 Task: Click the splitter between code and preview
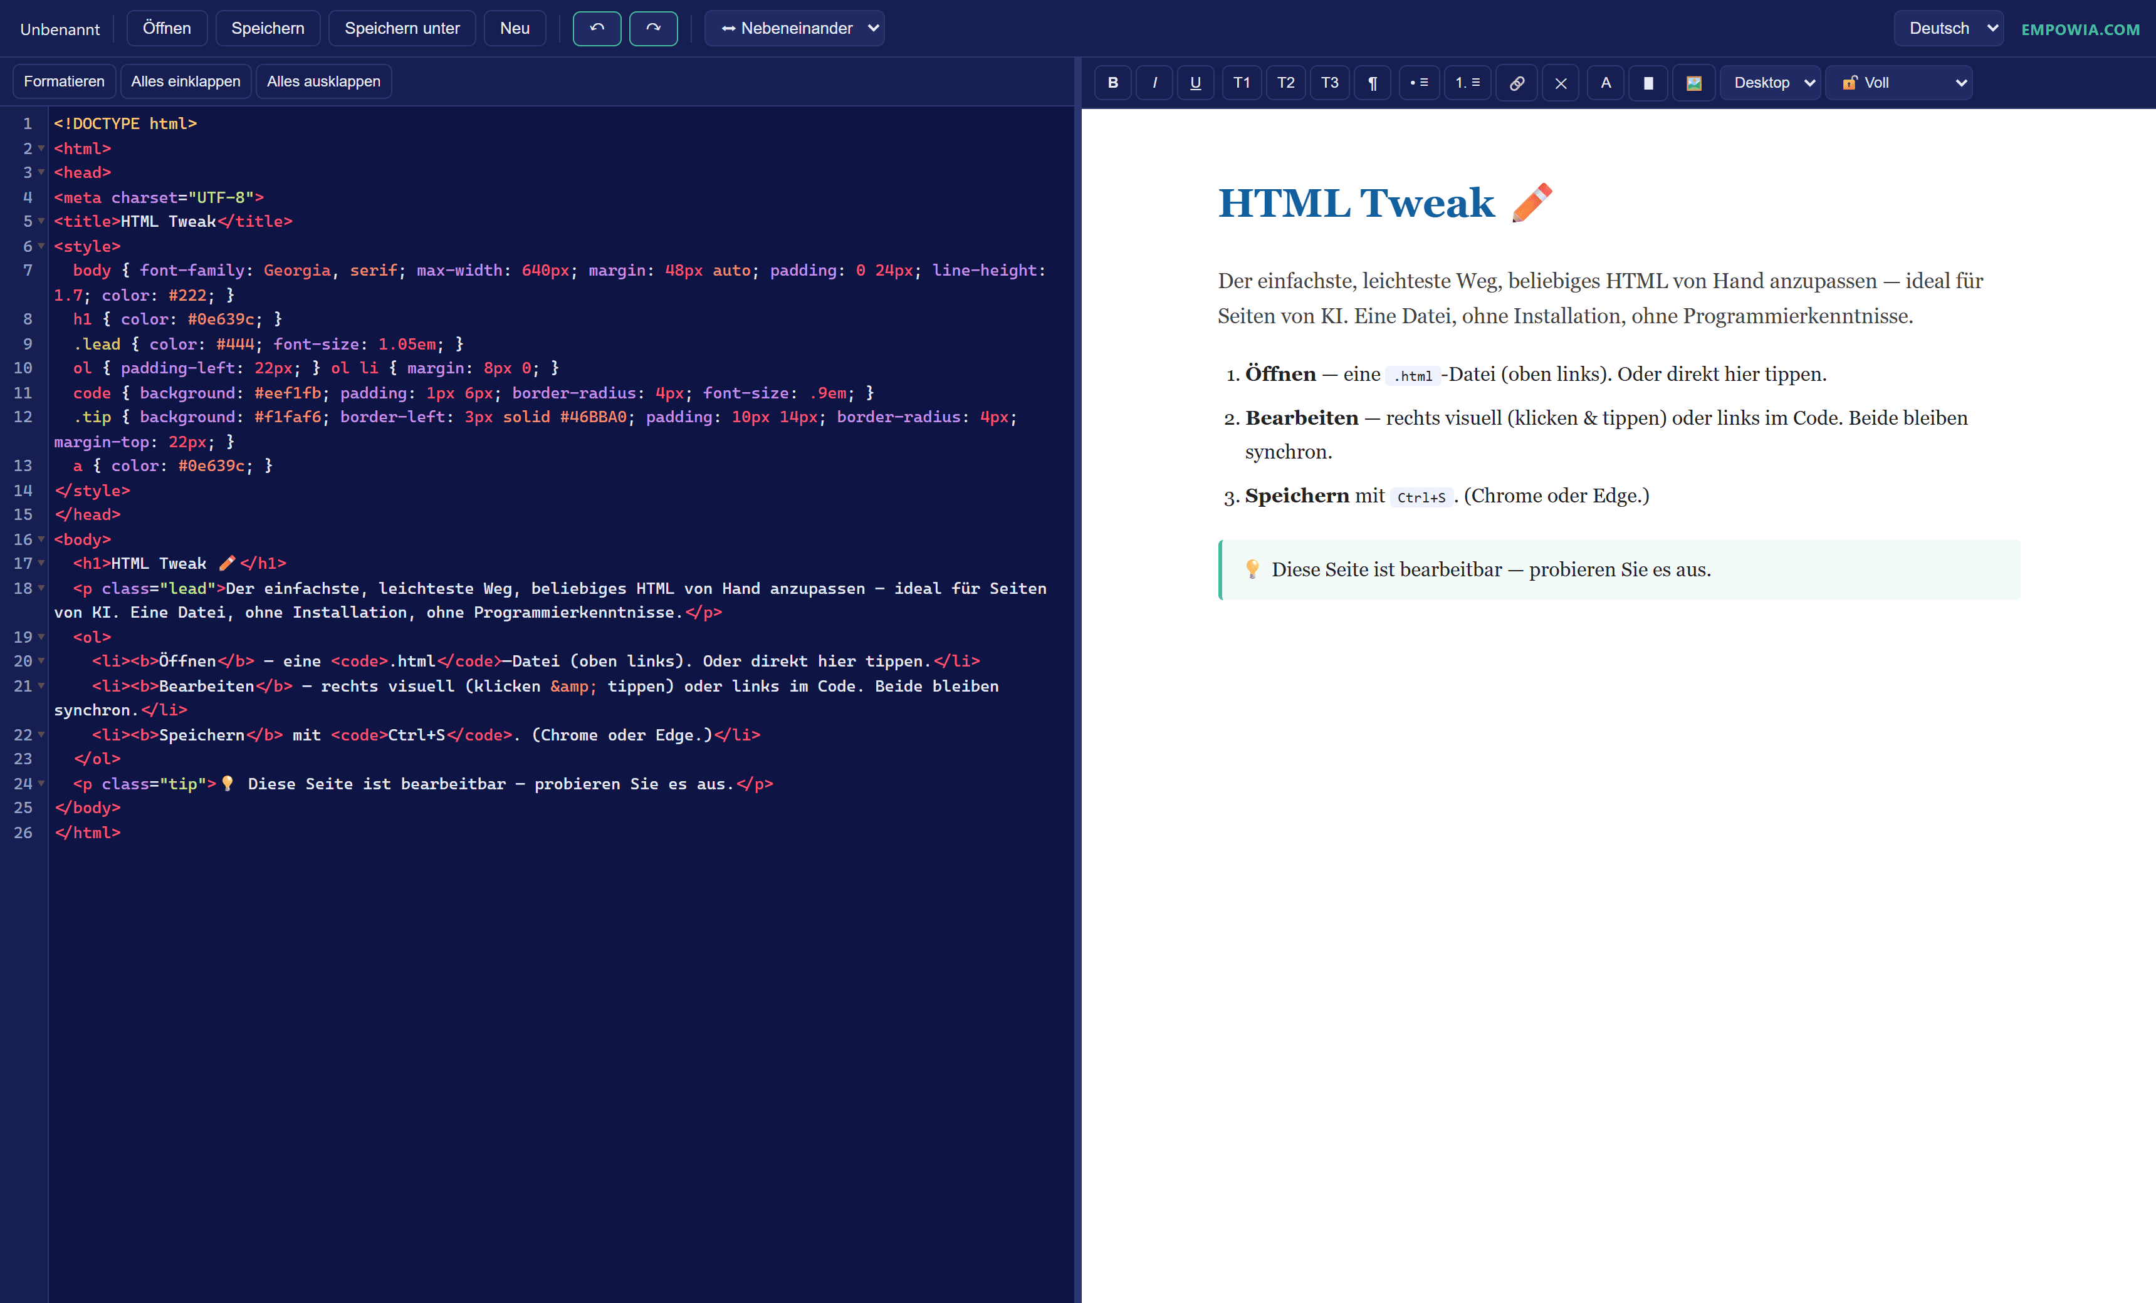coord(1078,680)
